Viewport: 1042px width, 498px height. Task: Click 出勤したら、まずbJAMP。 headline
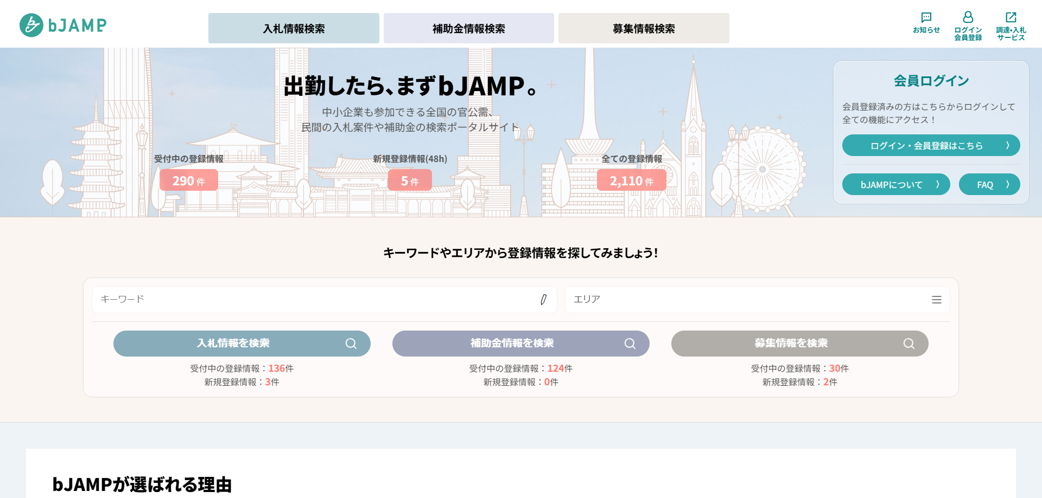[x=411, y=86]
